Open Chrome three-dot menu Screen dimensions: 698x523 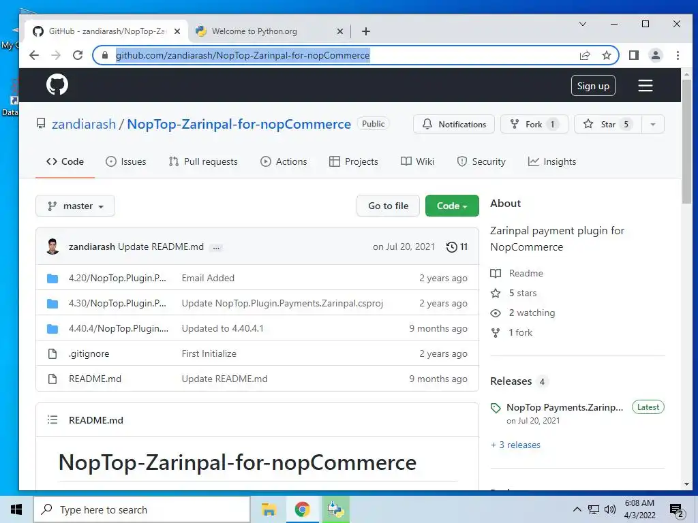pyautogui.click(x=678, y=55)
